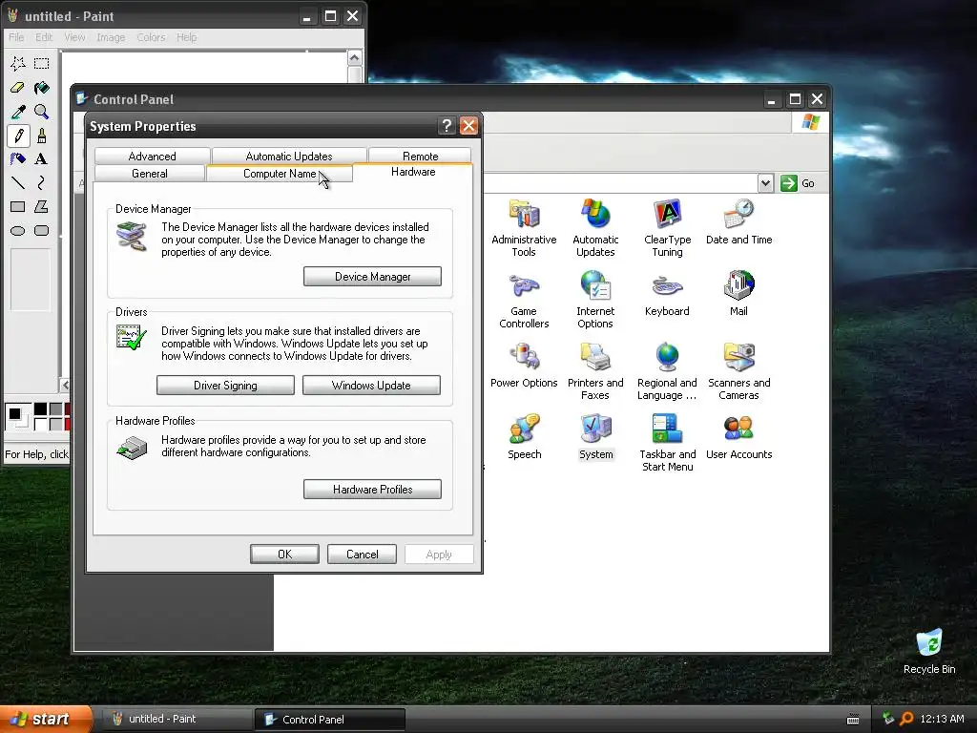Viewport: 977px width, 733px height.
Task: Expand the Control Panel address bar dropdown
Action: click(766, 183)
